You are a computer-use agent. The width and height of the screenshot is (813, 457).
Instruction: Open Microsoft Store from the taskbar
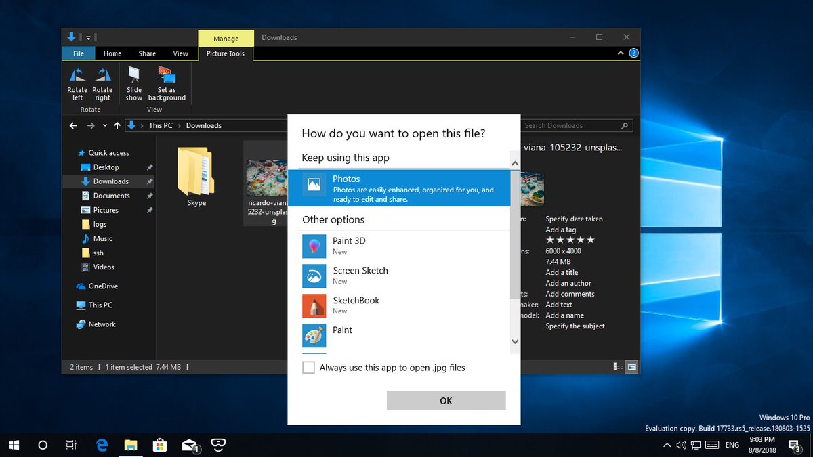tap(160, 445)
